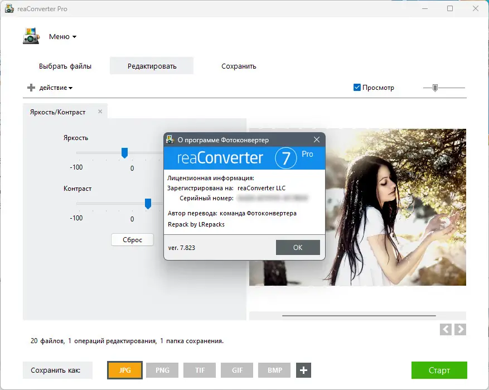The image size is (489, 390).
Task: Click the blurred serial number field
Action: (272, 198)
